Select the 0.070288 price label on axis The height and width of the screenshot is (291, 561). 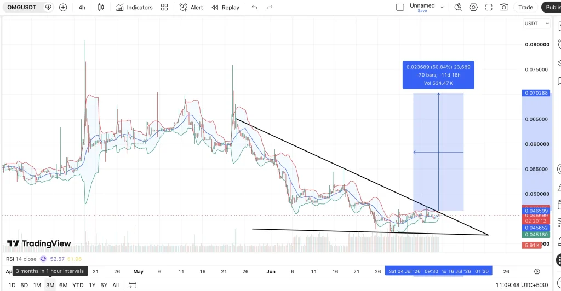[536, 93]
